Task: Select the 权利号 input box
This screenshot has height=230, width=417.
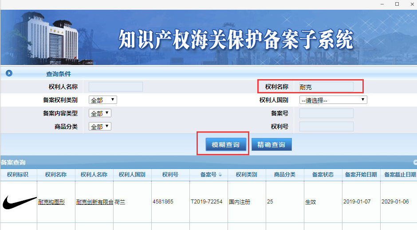Action: [x=326, y=126]
